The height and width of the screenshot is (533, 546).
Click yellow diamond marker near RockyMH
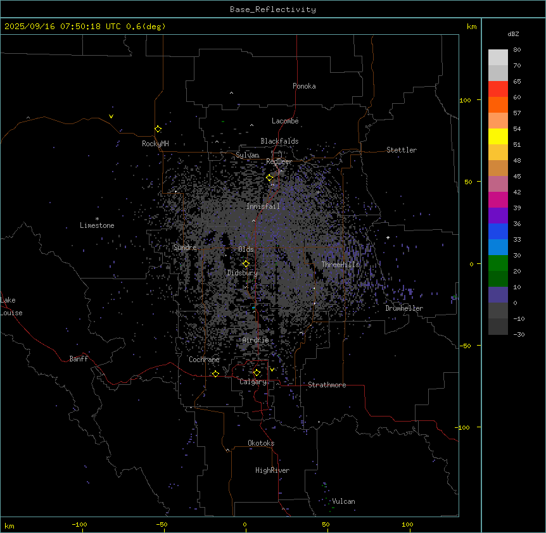pyautogui.click(x=158, y=129)
